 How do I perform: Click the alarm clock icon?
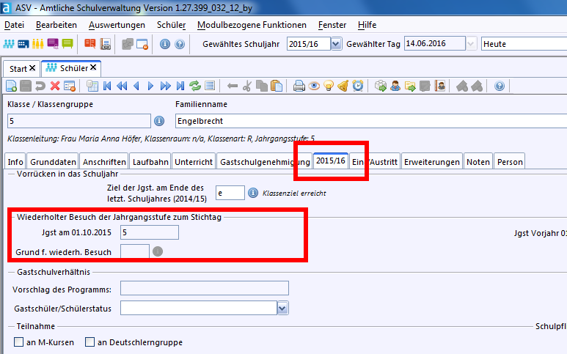[x=358, y=86]
